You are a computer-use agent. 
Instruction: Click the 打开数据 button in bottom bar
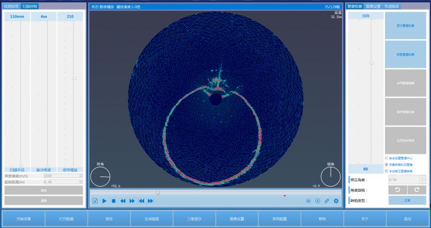[65, 218]
